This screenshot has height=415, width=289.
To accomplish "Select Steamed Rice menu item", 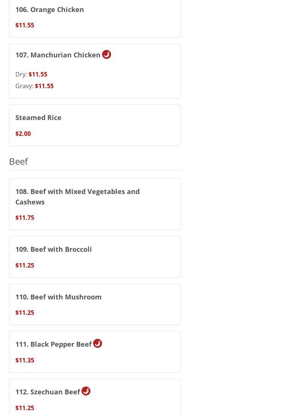I will pos(38,117).
